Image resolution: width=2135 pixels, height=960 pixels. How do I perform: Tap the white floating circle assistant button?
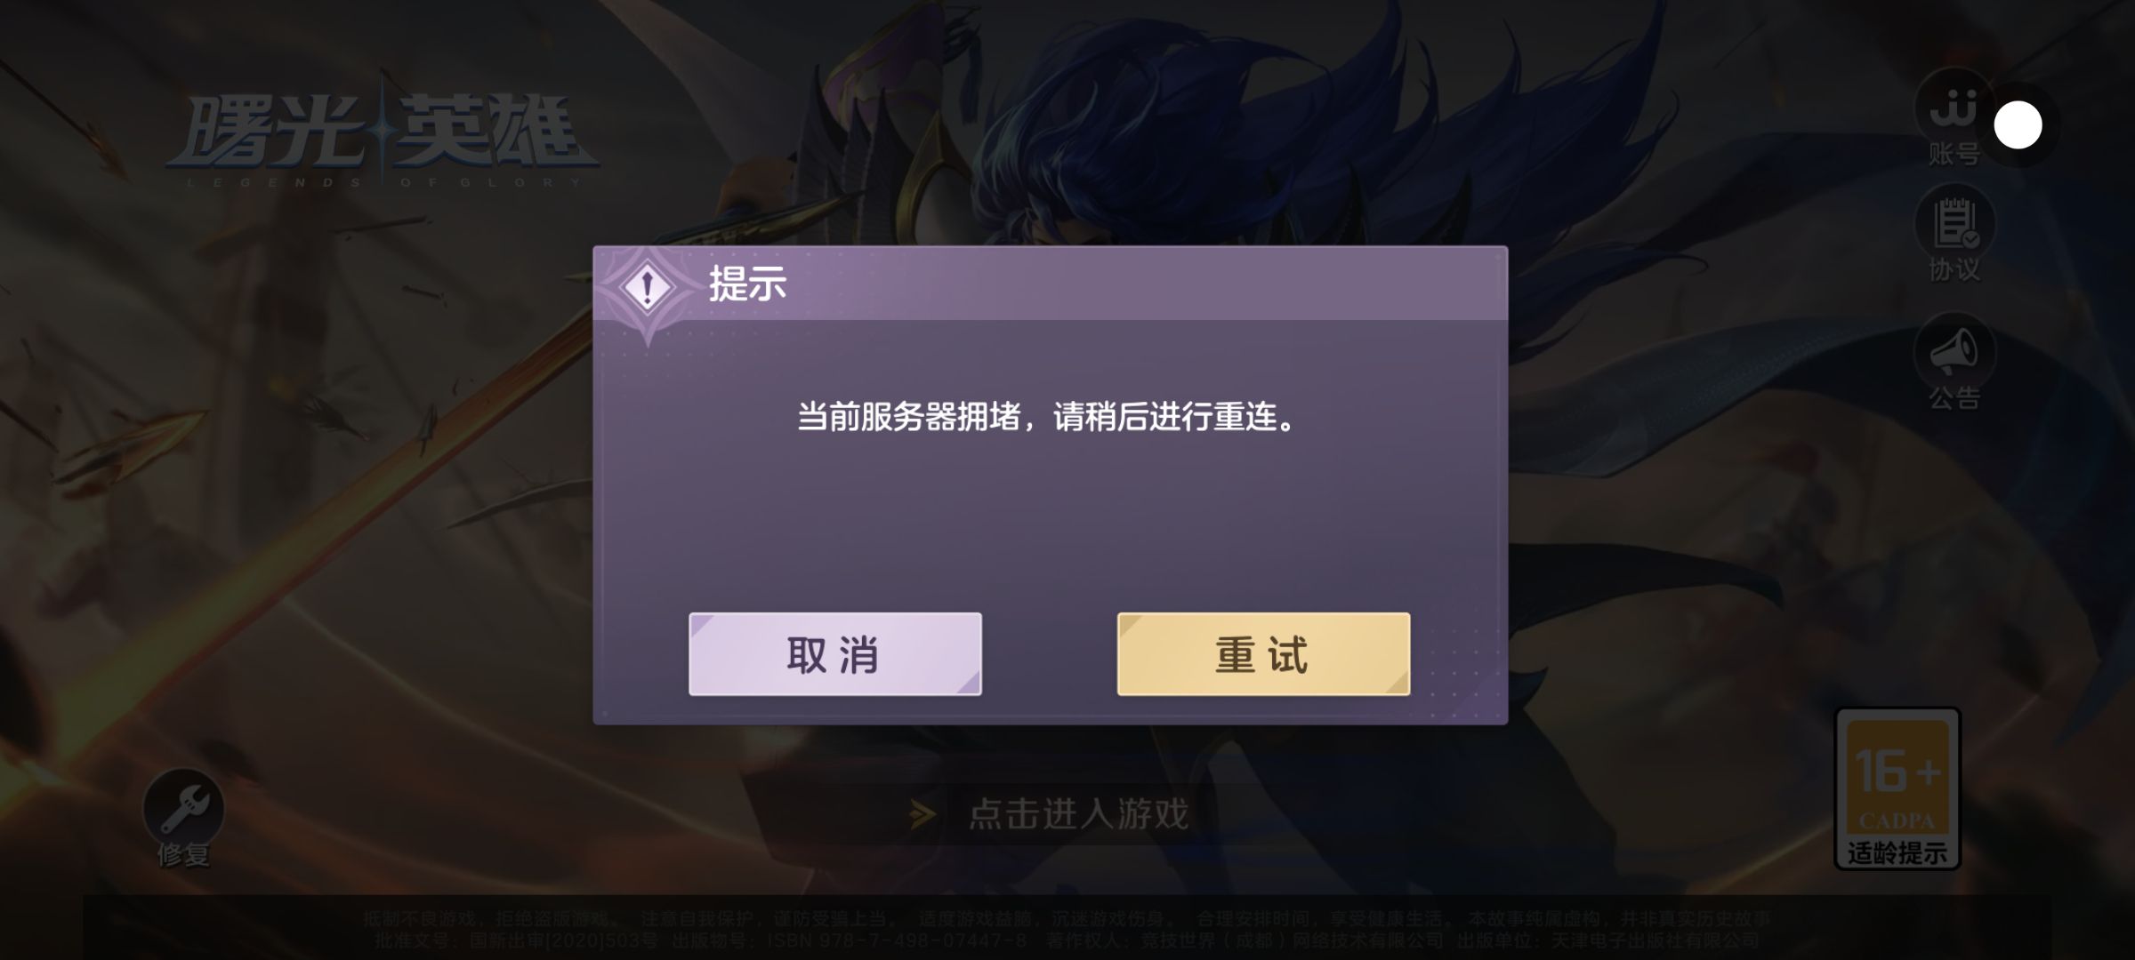(x=2018, y=125)
